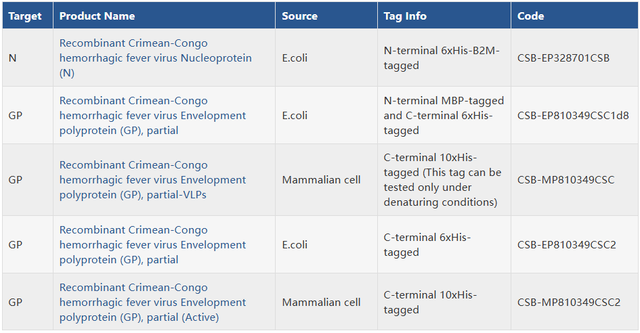This screenshot has width=640, height=333.
Task: Open the Nucleoprotein (N) product link
Action: [156, 58]
